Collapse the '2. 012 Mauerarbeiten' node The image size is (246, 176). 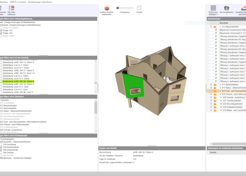211,27
